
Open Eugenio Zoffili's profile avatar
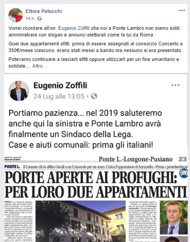(19, 91)
